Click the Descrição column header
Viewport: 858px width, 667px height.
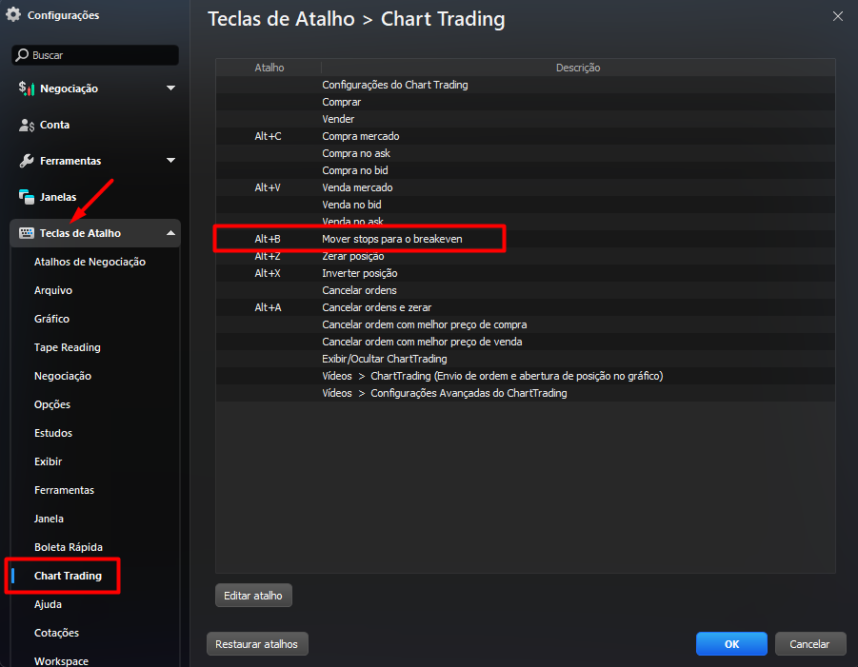pyautogui.click(x=578, y=68)
